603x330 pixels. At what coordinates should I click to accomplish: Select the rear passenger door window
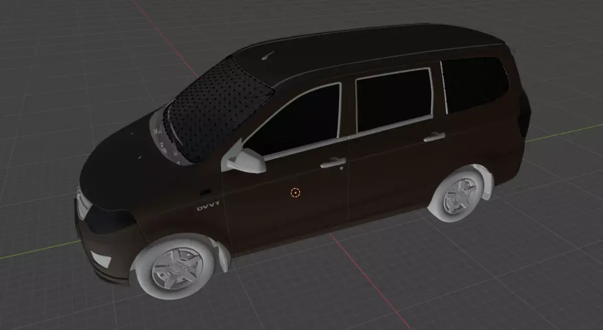click(394, 100)
